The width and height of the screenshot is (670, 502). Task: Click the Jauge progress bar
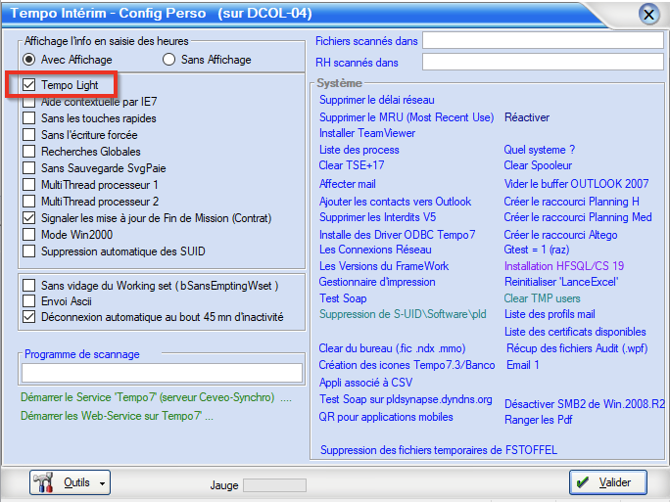[274, 485]
